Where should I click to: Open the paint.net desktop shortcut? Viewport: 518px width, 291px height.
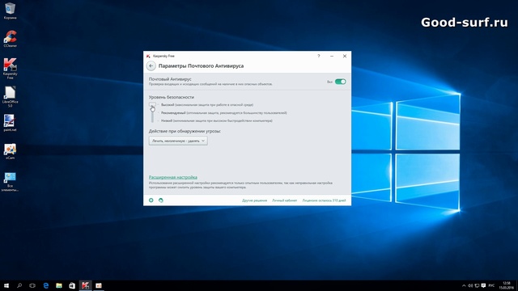pyautogui.click(x=10, y=123)
